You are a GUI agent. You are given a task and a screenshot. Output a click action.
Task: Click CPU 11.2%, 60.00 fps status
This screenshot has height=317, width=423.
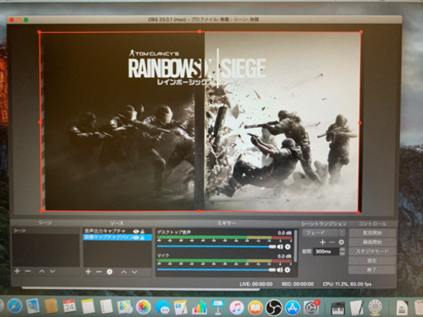tap(347, 284)
